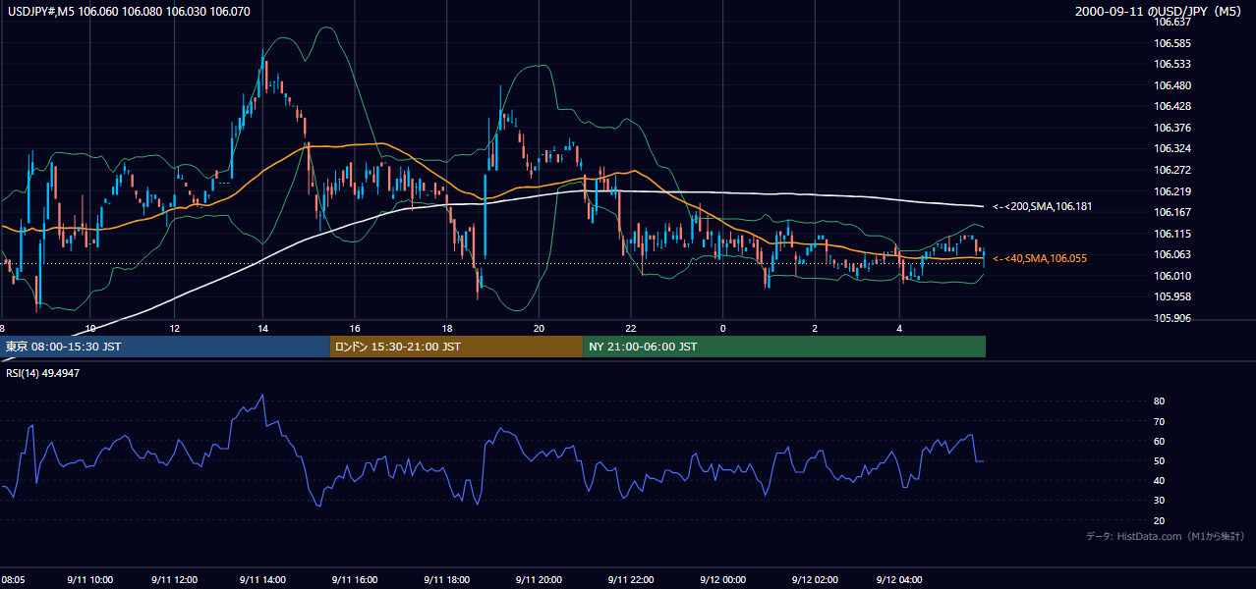
Task: Click the 9/12 00:00 time axis label
Action: (722, 579)
